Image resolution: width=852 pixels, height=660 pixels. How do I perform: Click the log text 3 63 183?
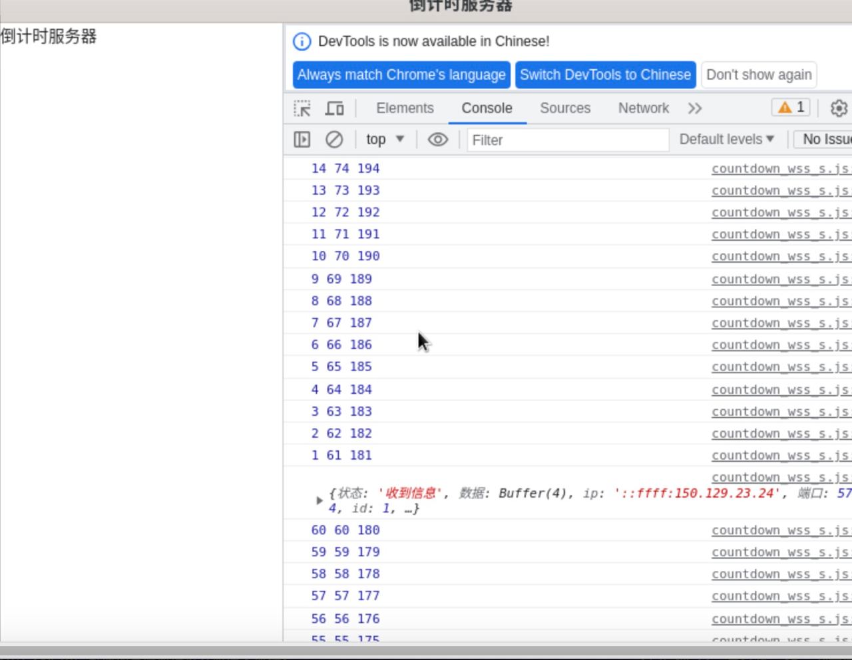click(x=341, y=411)
